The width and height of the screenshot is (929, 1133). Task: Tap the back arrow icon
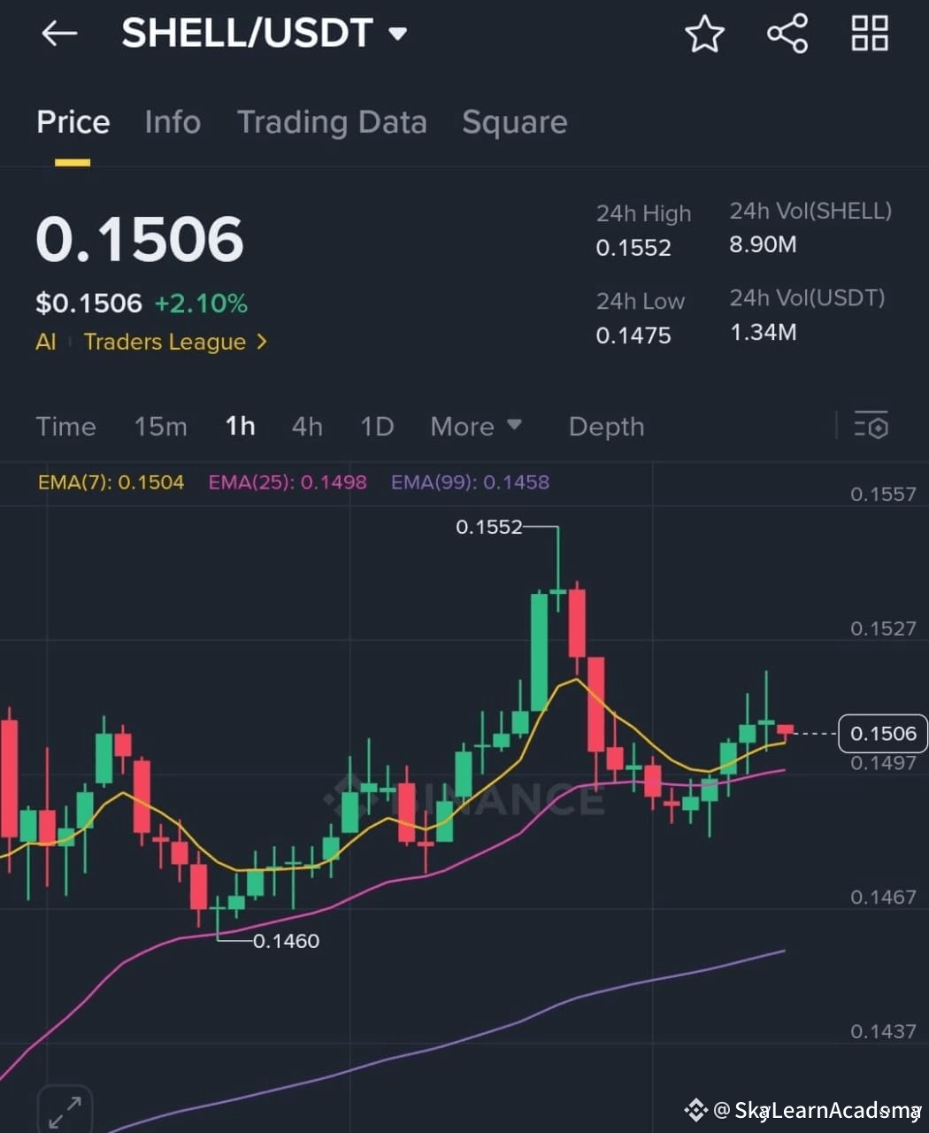[59, 34]
